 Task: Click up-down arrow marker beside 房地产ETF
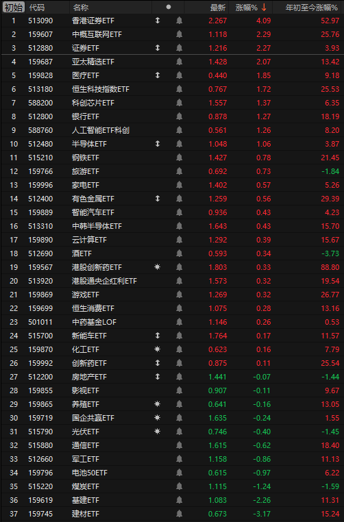[x=158, y=377]
